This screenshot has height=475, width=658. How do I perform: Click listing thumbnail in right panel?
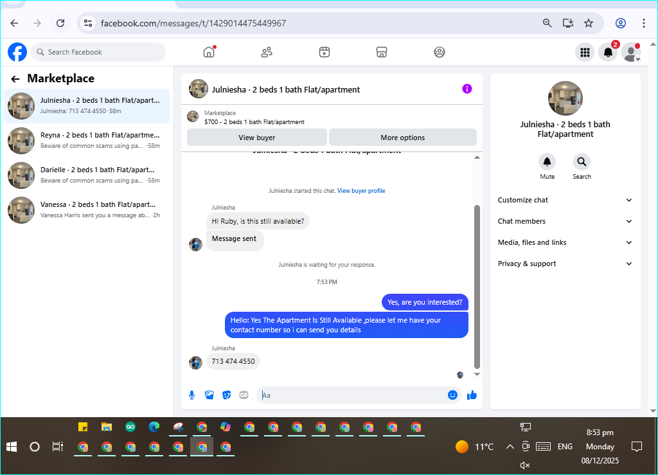click(x=565, y=98)
